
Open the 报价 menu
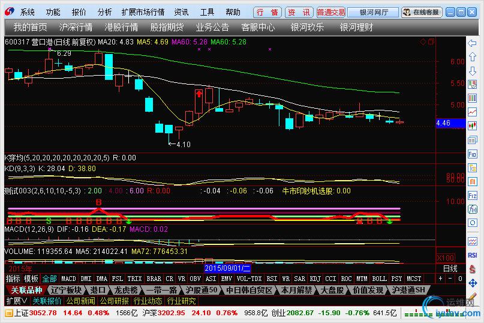79,13
